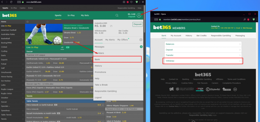Open Opera easy setup menu icon
Screen dimensions: 260x122
tap(143, 2)
